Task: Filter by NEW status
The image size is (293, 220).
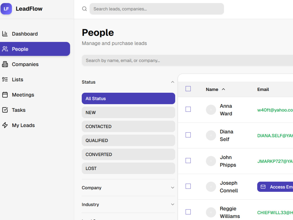Action: click(x=128, y=112)
